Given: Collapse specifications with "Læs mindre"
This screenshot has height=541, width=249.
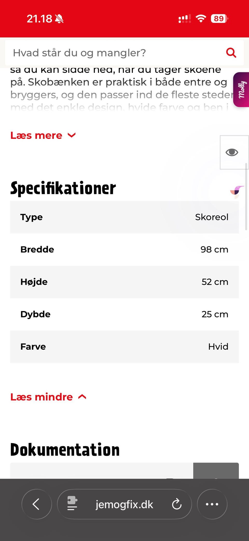Looking at the screenshot, I should [48, 397].
